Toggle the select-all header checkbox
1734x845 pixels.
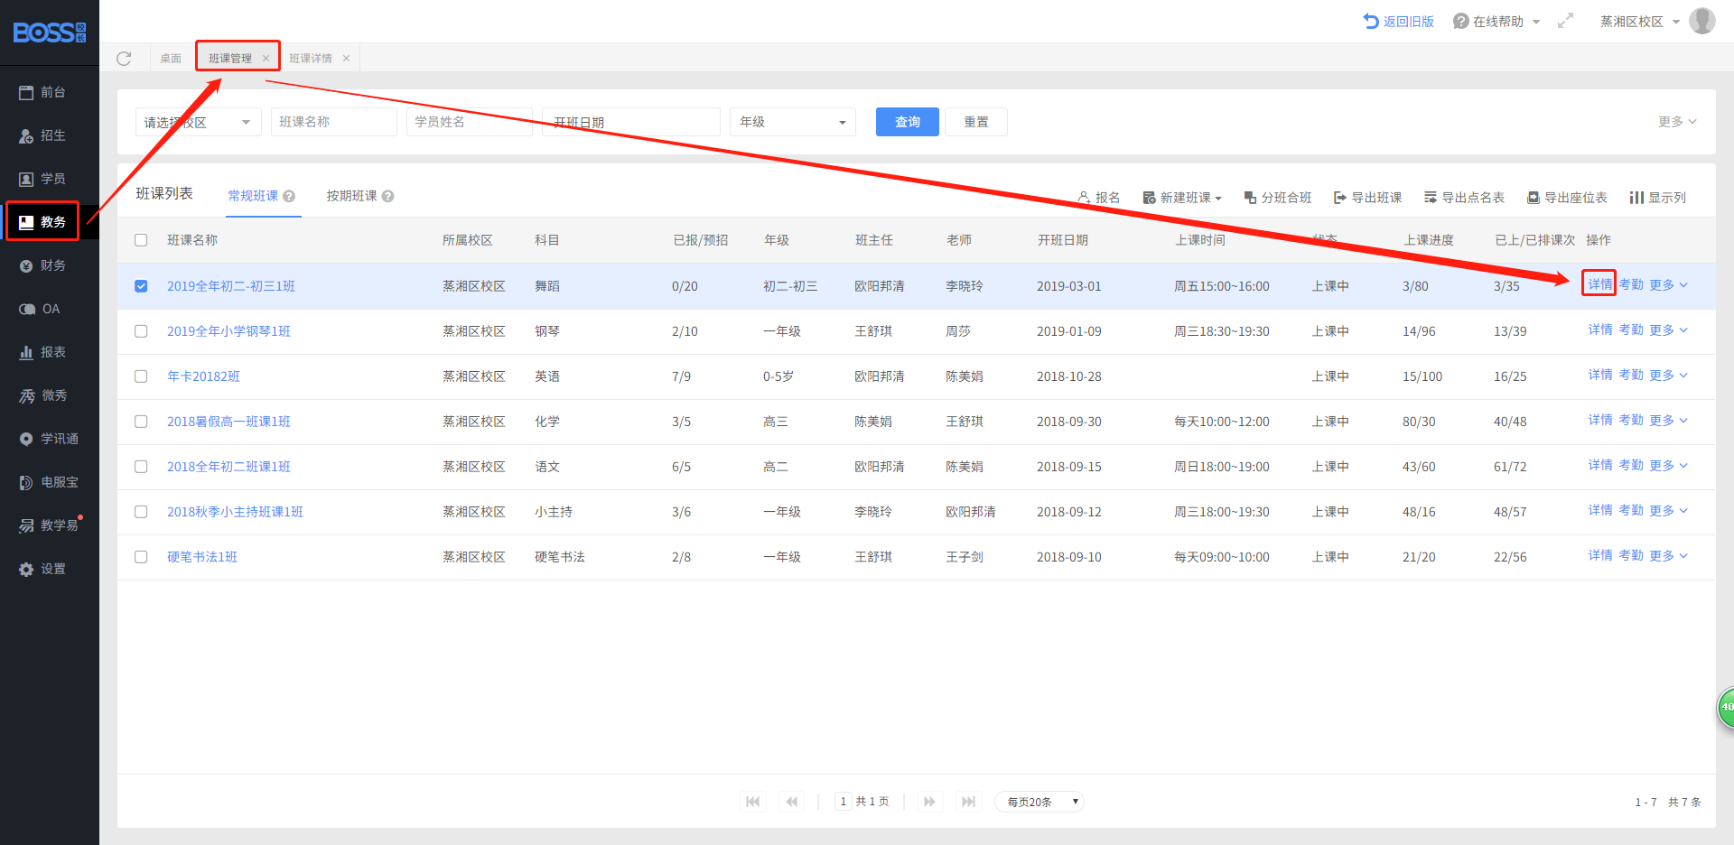click(141, 240)
